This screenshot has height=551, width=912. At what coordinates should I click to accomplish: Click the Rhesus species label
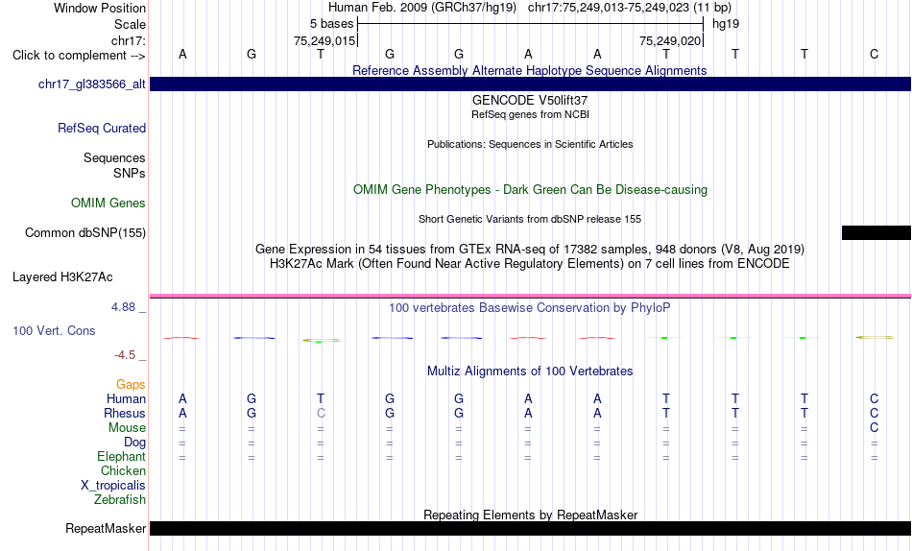[125, 413]
